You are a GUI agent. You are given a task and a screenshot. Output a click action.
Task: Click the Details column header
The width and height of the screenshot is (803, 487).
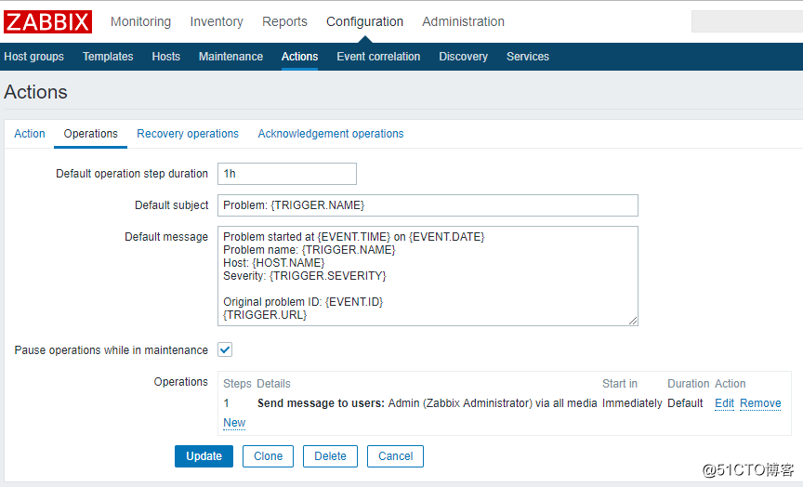(273, 384)
